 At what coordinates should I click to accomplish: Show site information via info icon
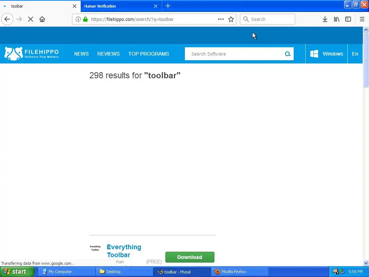point(78,19)
